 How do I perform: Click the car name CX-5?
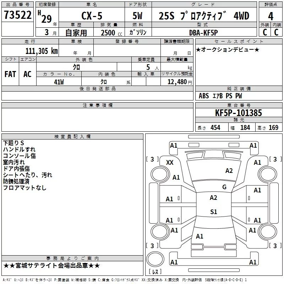(x=92, y=16)
